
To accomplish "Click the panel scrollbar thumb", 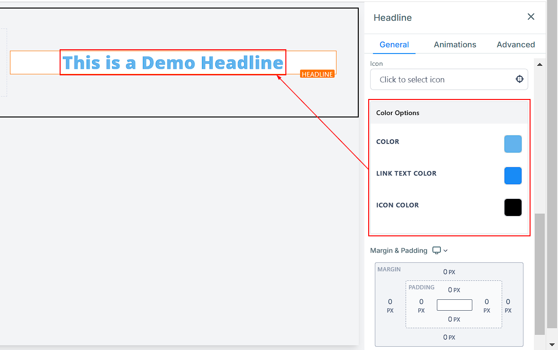I will (540, 274).
